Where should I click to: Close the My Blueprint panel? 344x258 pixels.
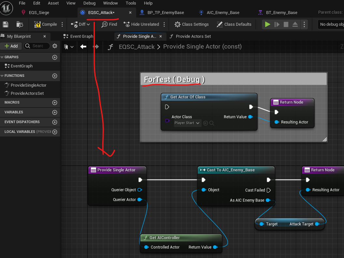(x=45, y=36)
